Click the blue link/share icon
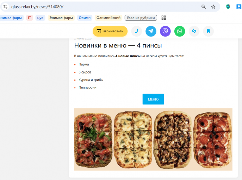The width and height of the screenshot is (242, 180). (194, 31)
